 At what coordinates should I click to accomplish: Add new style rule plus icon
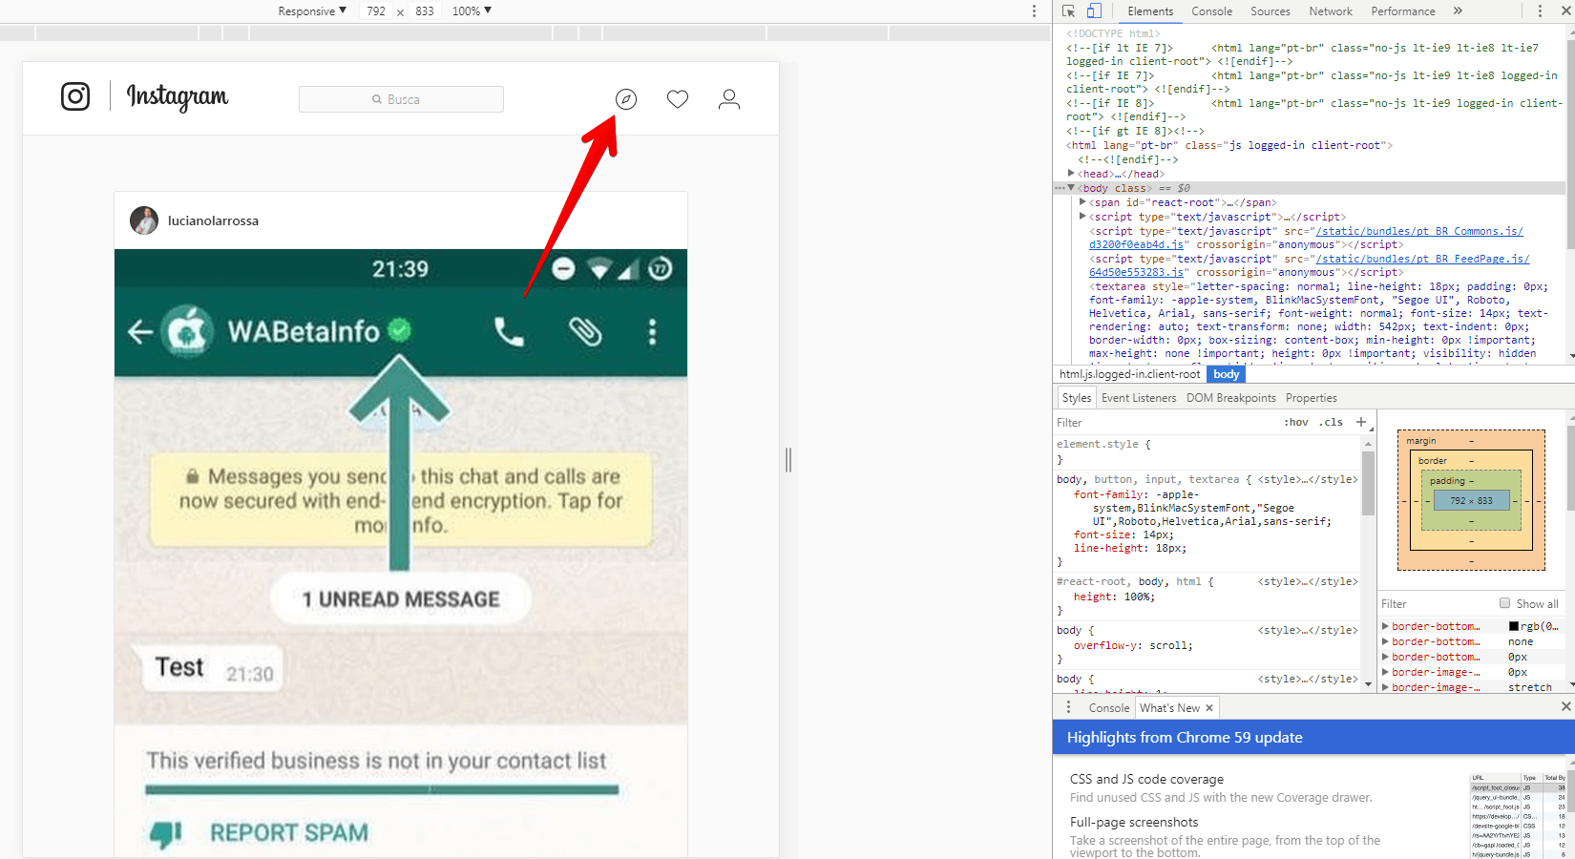coord(1361,422)
